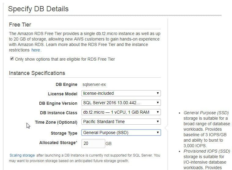Click the Allocated Storage input field

click(x=93, y=143)
